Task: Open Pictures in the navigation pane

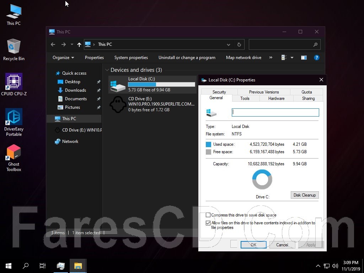Action: point(73,107)
